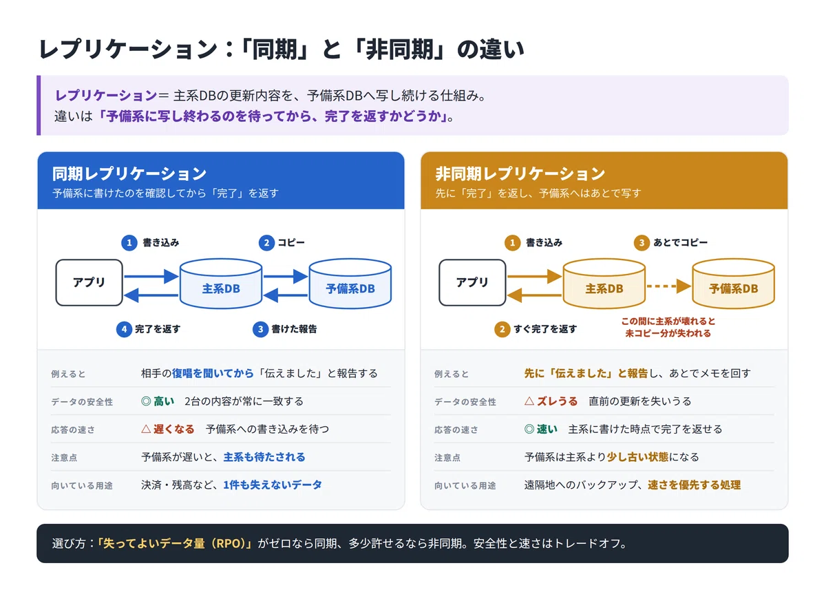This screenshot has width=826, height=592.
Task: Click the アプリ box in the blue sync diagram
Action: (x=89, y=282)
